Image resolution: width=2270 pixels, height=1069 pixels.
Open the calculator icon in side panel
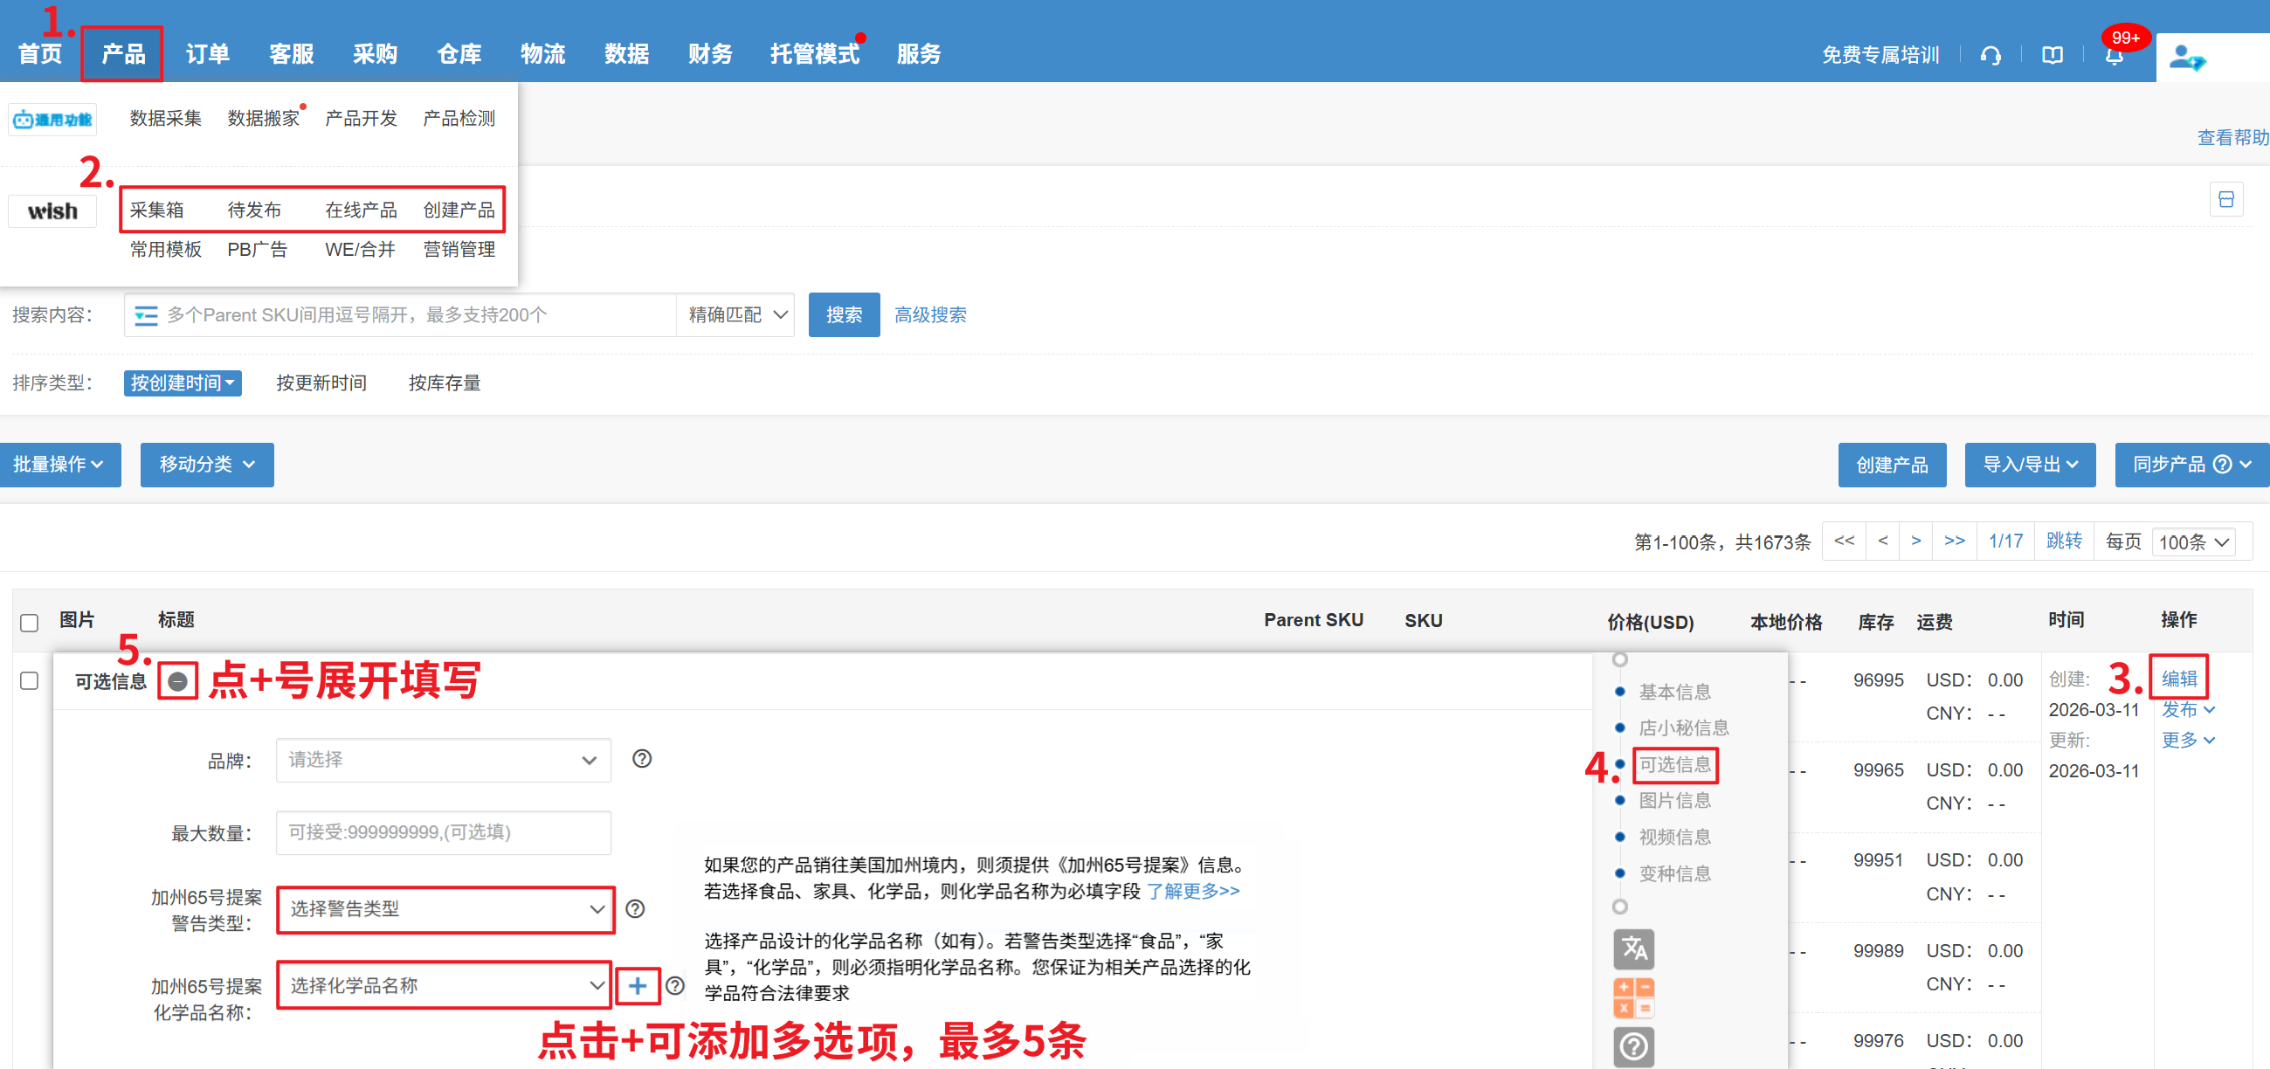(x=1633, y=997)
